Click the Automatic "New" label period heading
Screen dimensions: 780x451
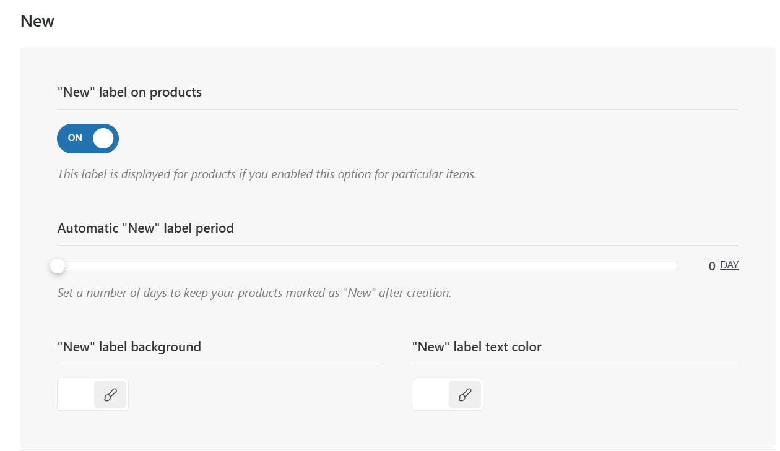click(x=145, y=228)
